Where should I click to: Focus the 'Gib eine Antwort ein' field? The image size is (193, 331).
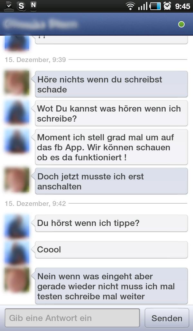pos(72,318)
